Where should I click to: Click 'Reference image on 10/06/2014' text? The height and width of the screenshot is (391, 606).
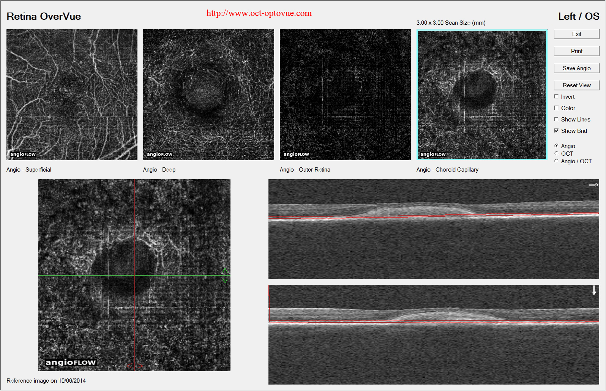(x=46, y=381)
